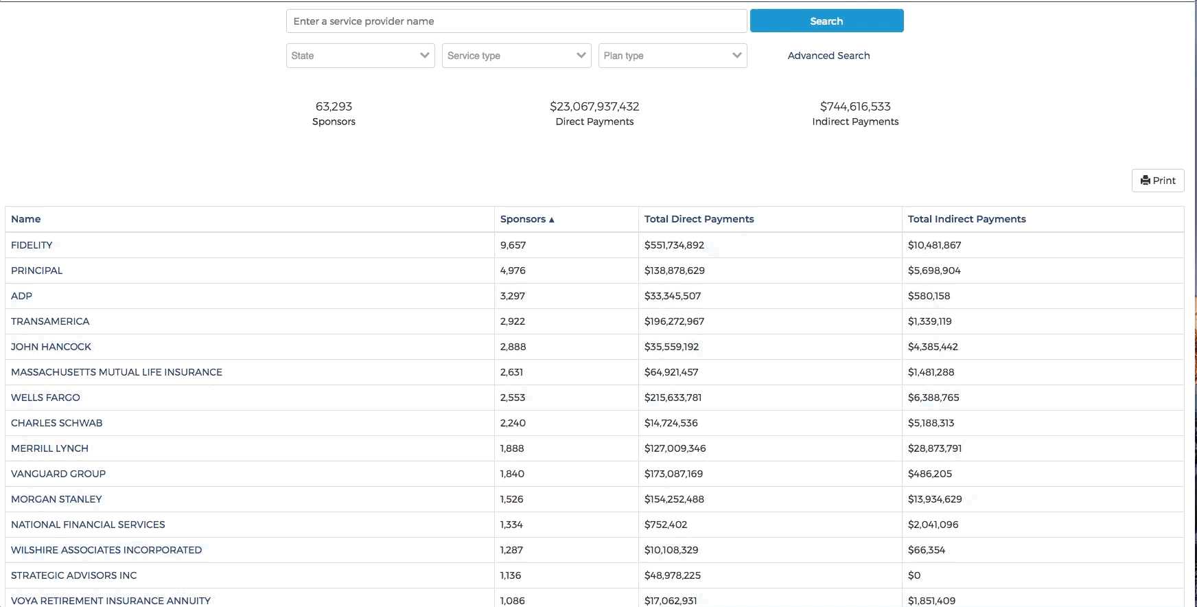This screenshot has width=1197, height=607.
Task: Click the blue Search button
Action: tap(826, 21)
